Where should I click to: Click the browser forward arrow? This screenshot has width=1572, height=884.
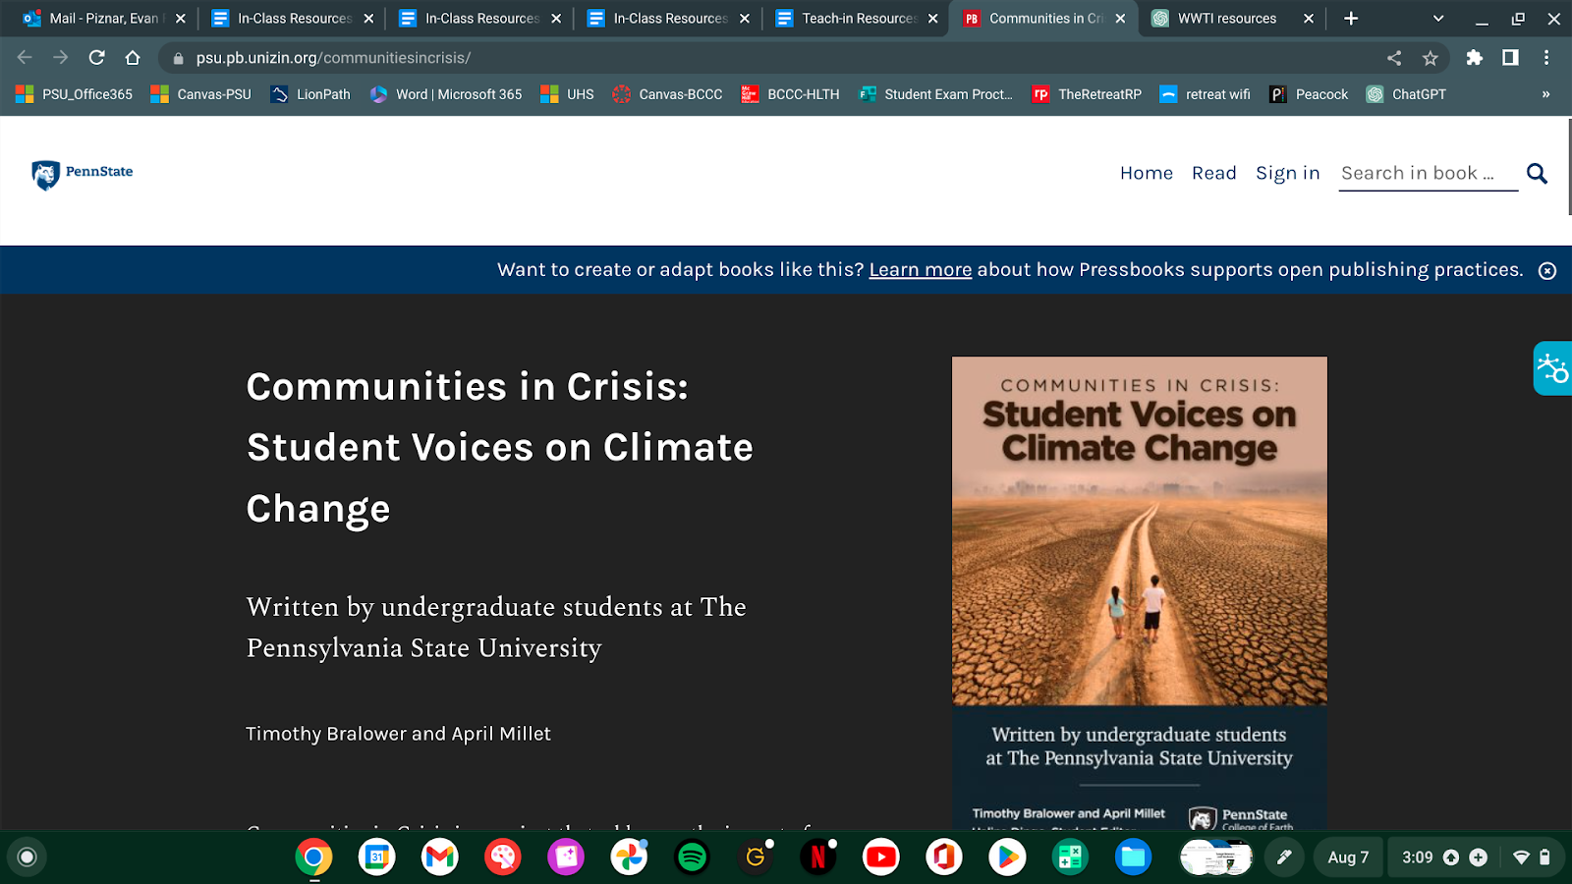61,58
